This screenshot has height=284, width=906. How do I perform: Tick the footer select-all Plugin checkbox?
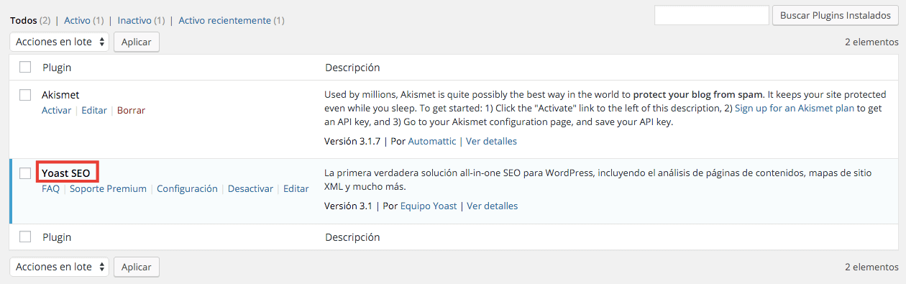point(25,237)
